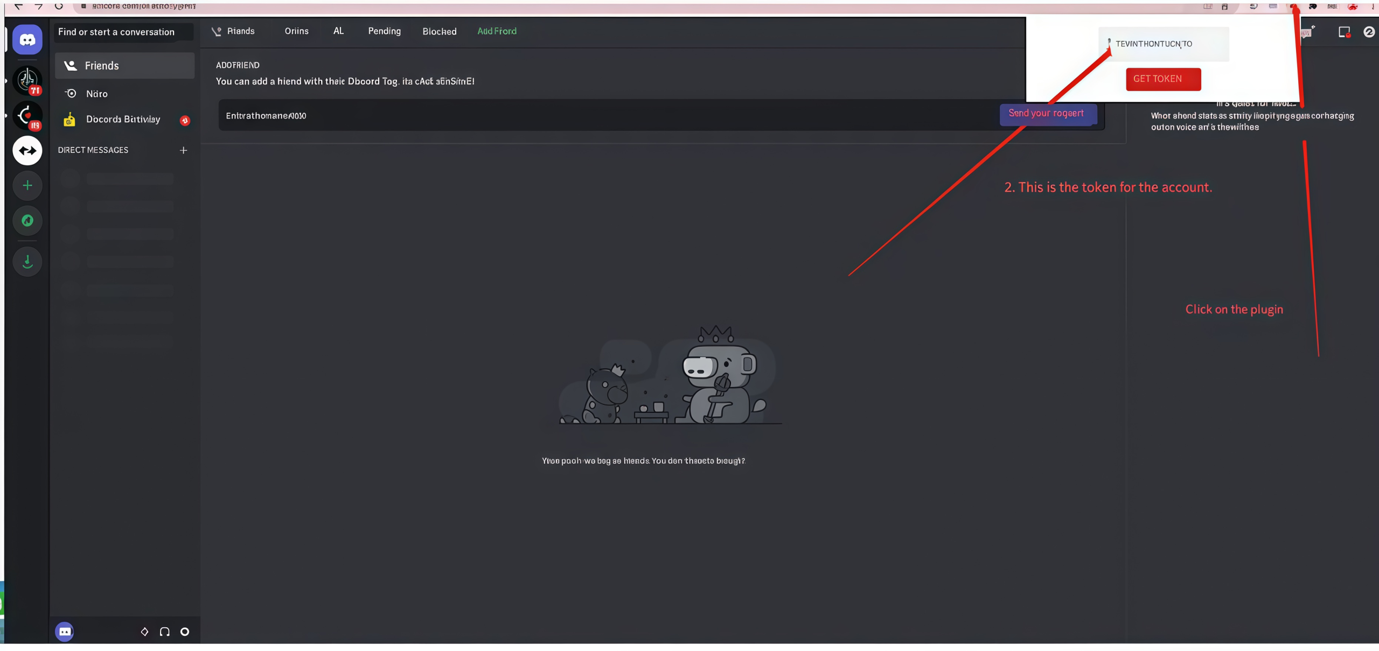Collapse the Direct Messages section header
Screen dimensions: 1379x651
click(x=93, y=150)
